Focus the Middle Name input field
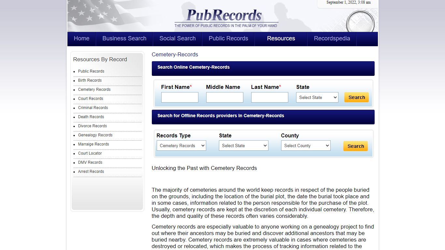445x250 pixels. point(225,97)
